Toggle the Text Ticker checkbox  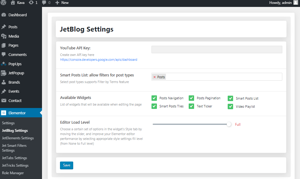click(x=191, y=106)
